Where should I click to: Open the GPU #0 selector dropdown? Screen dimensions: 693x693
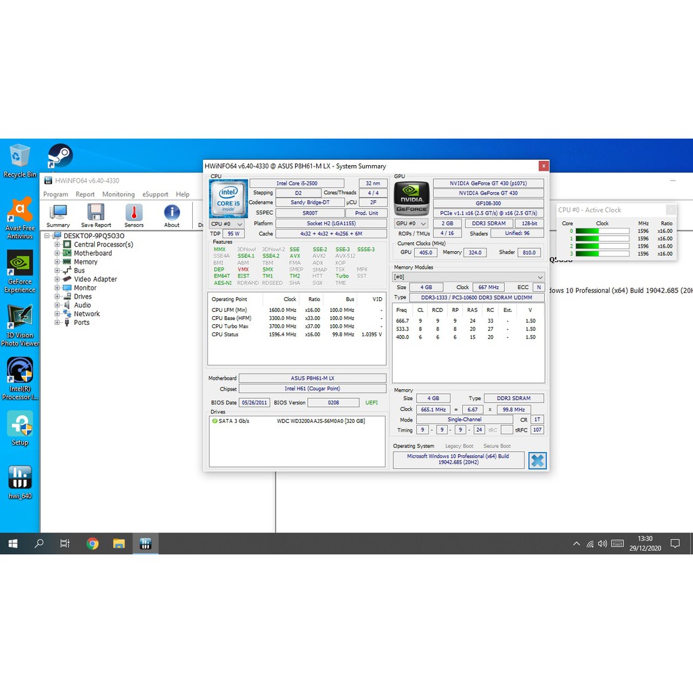(x=411, y=223)
